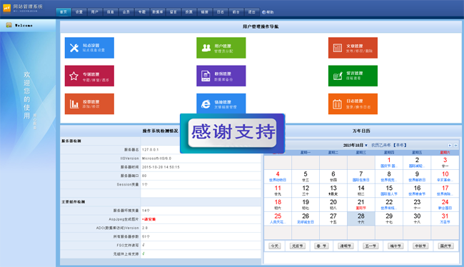The width and height of the screenshot is (464, 267).
Task: Open the 链接 navigation tab
Action: (204, 12)
